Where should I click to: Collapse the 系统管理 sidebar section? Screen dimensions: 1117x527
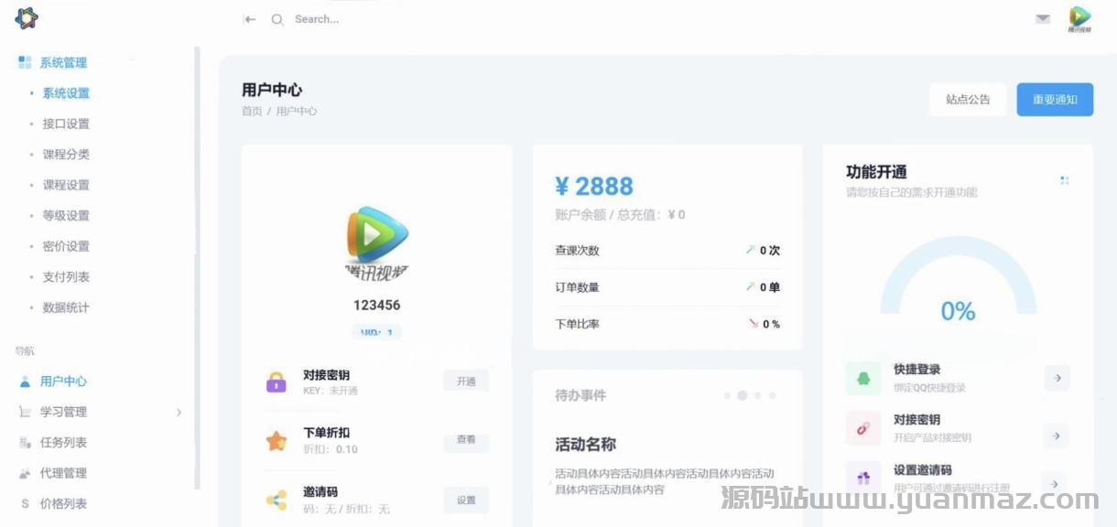pyautogui.click(x=63, y=63)
